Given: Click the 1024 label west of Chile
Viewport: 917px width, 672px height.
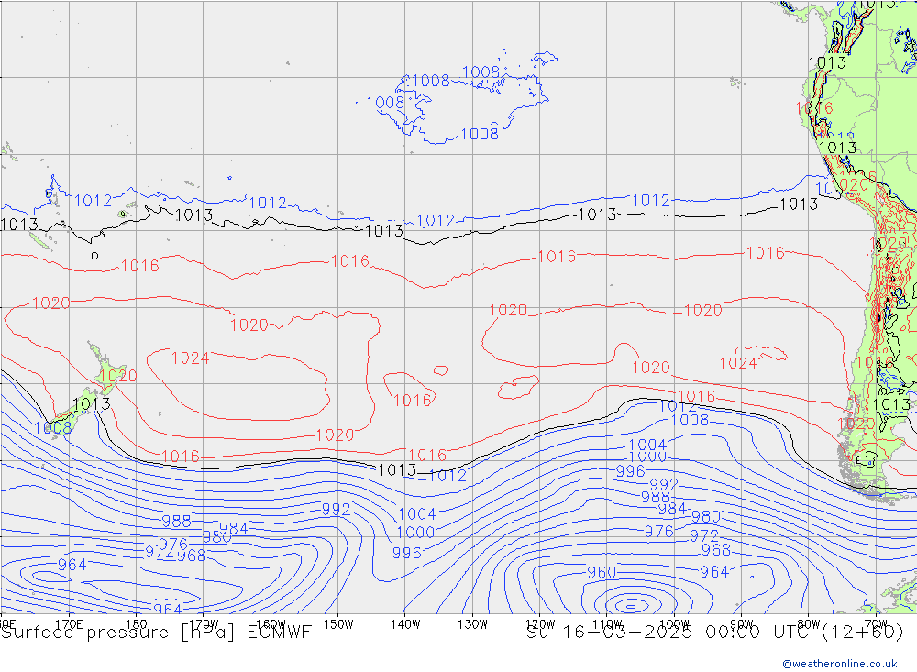Looking at the screenshot, I should pyautogui.click(x=738, y=363).
